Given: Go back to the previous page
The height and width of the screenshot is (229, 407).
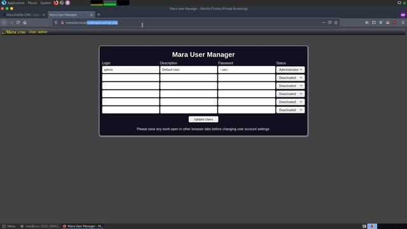Looking at the screenshot, I should click(4, 23).
